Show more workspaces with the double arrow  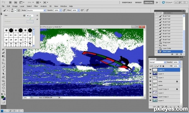click(x=157, y=3)
